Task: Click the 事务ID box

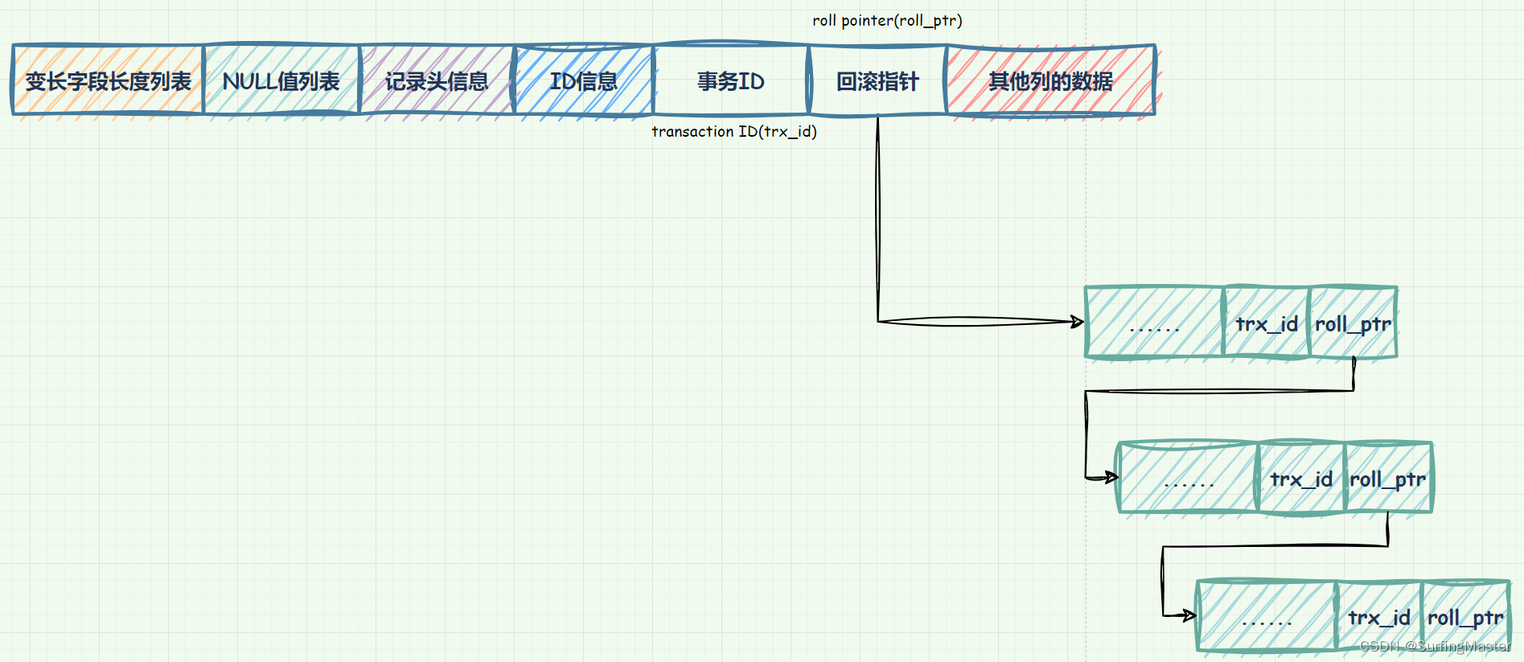Action: click(x=731, y=80)
